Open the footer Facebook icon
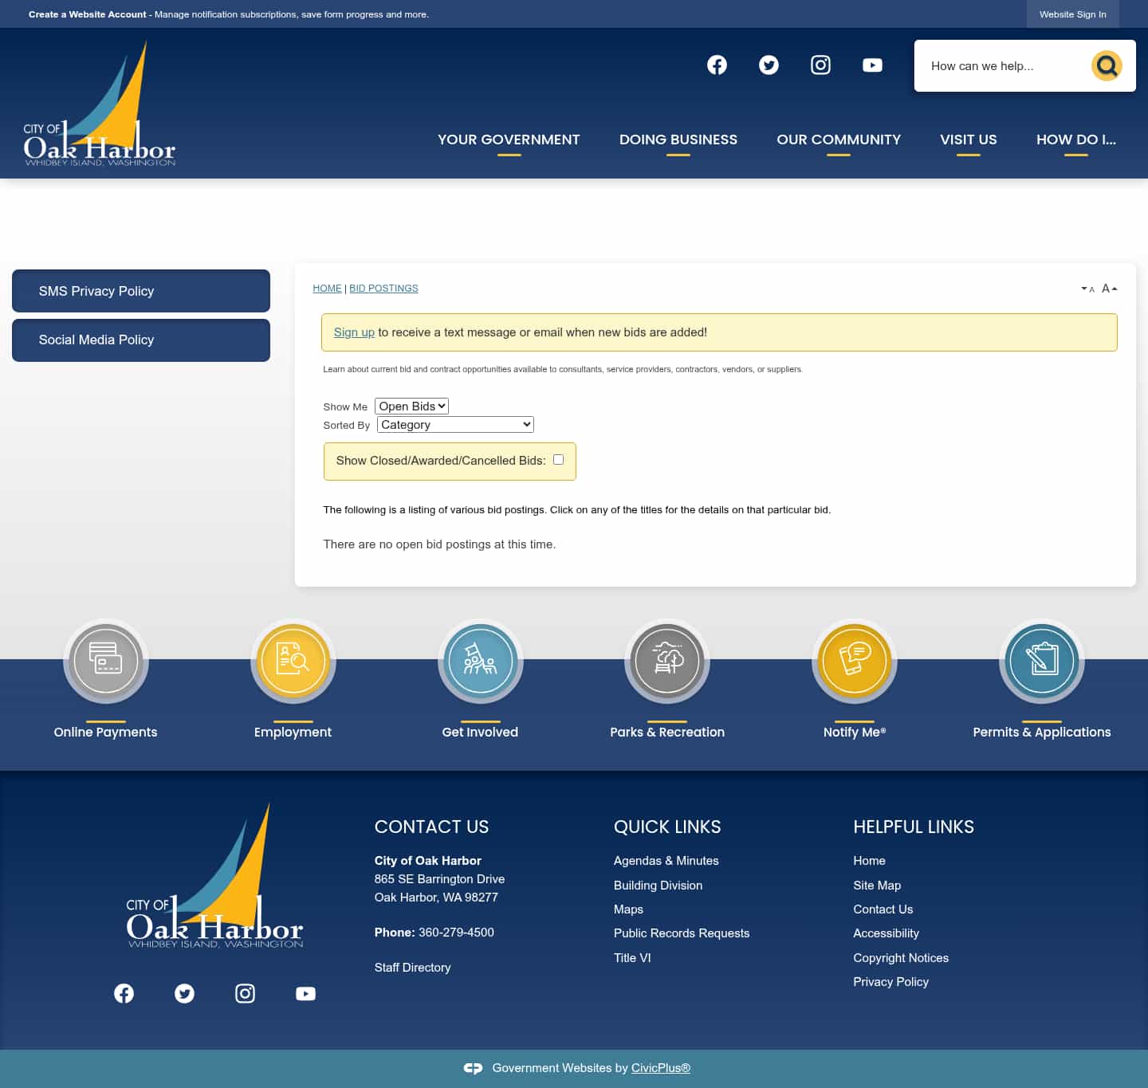 (124, 993)
